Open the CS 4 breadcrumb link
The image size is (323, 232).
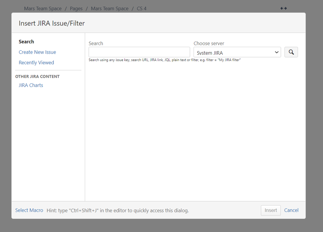(141, 8)
